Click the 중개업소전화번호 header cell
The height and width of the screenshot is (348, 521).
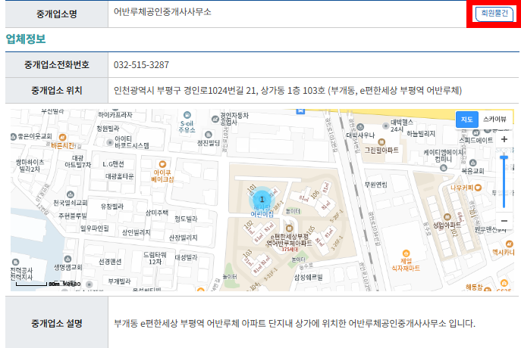click(57, 64)
